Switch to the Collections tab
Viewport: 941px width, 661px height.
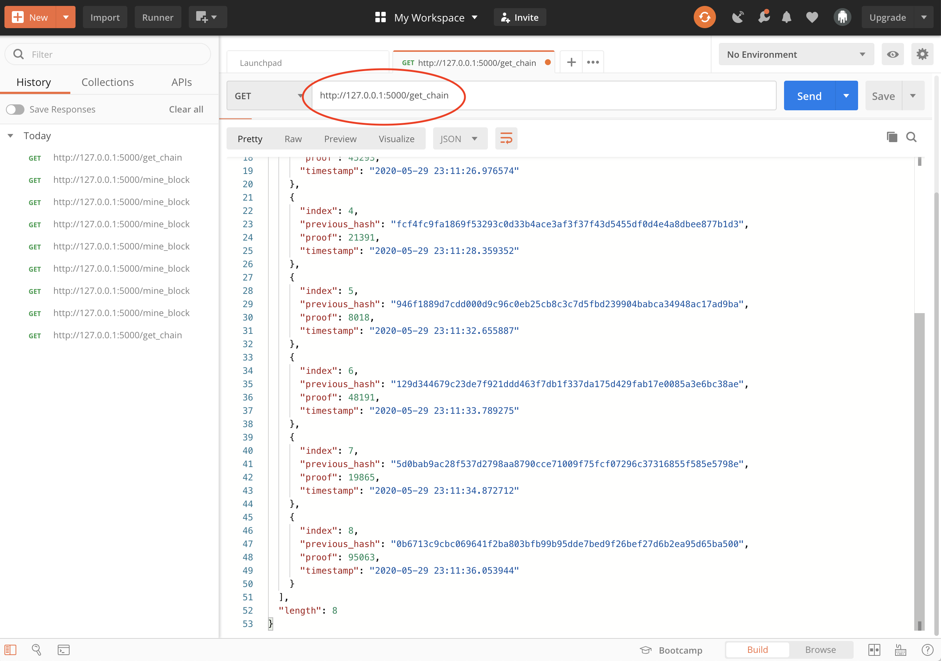click(x=107, y=82)
